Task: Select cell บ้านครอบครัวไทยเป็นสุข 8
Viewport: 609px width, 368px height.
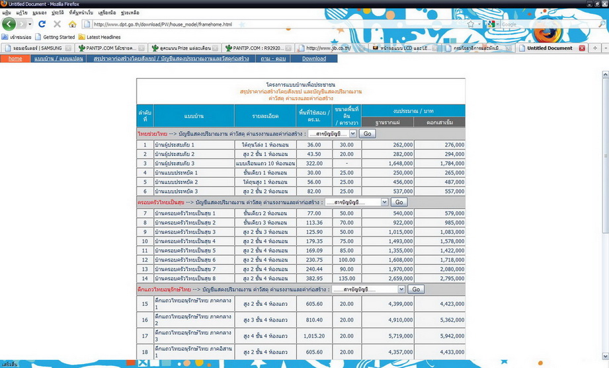Action: 194,278
